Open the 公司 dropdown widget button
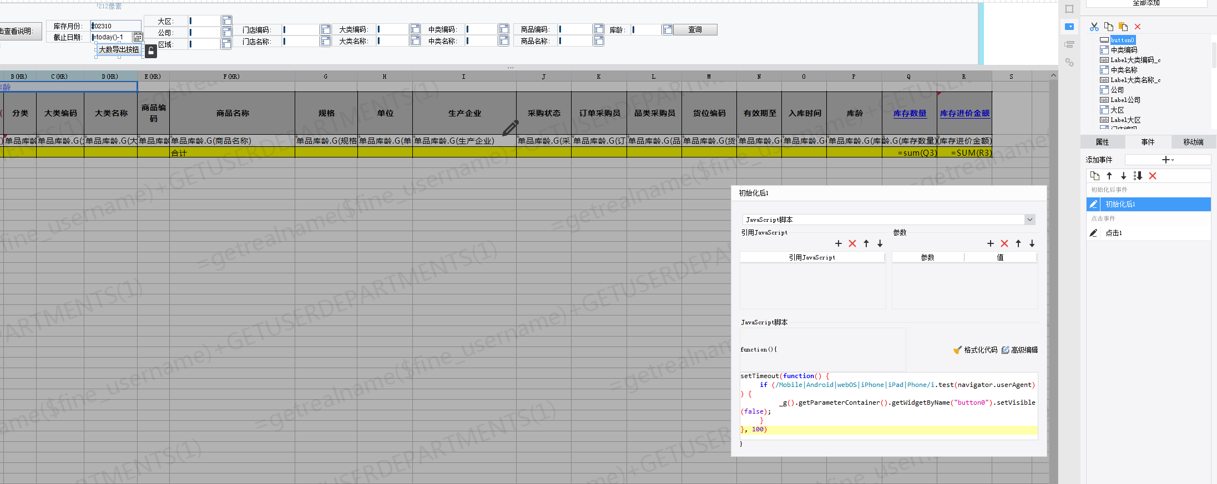 pos(226,33)
